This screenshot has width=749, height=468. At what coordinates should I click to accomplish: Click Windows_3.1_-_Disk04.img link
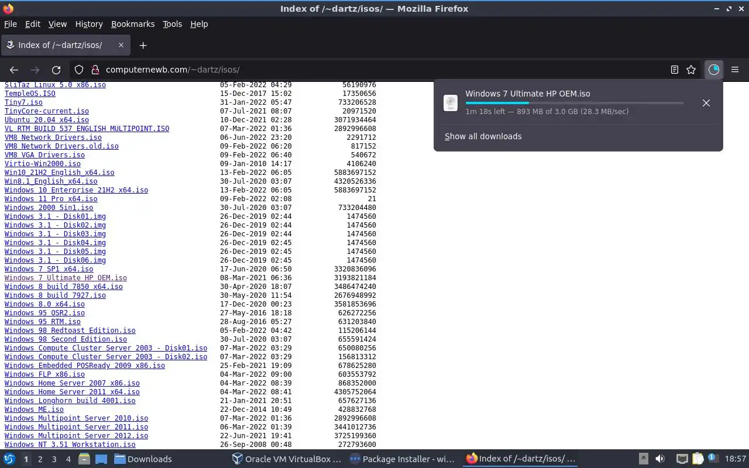tap(55, 243)
